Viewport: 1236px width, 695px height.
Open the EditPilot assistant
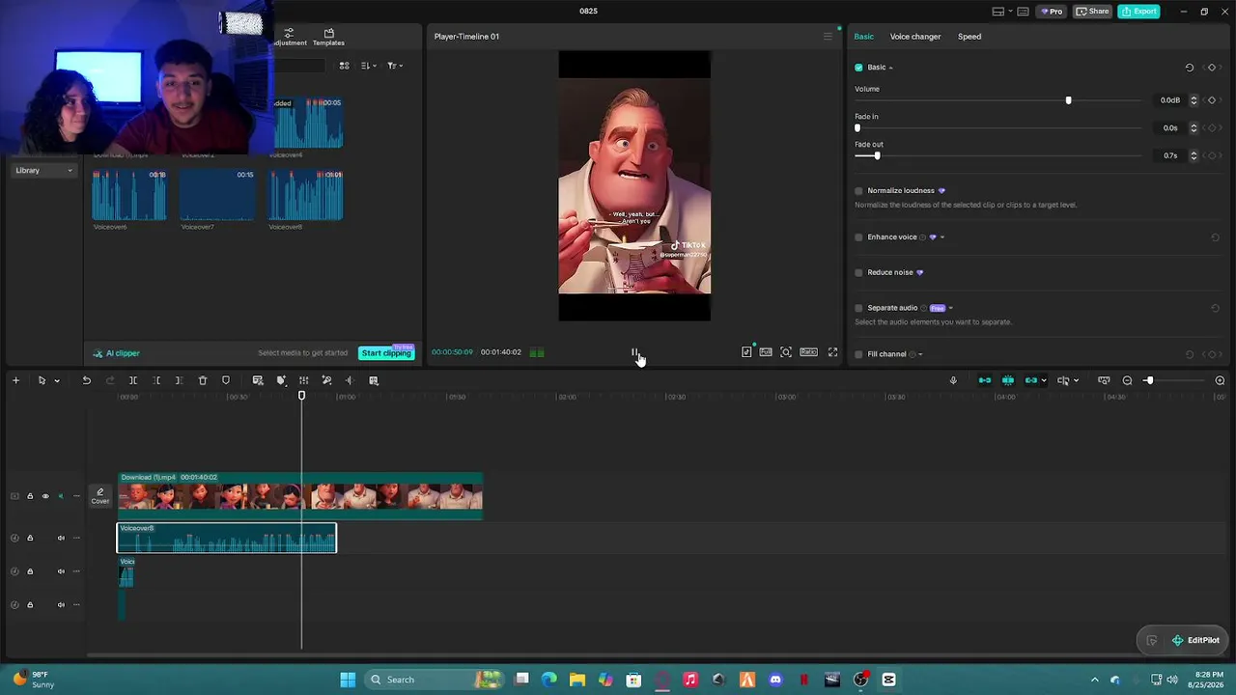coord(1195,640)
